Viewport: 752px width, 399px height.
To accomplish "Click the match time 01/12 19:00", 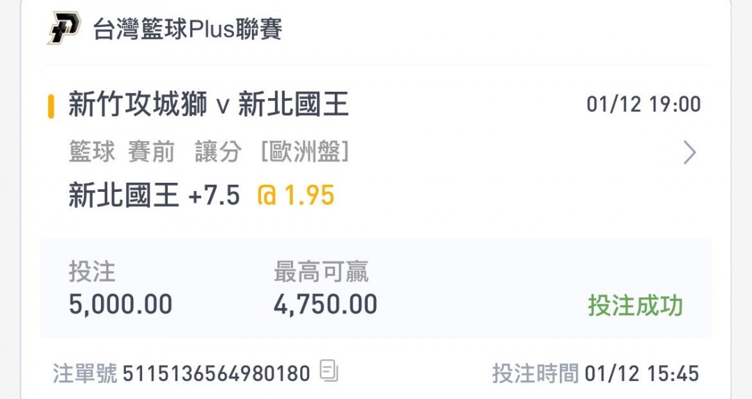I will (x=643, y=104).
